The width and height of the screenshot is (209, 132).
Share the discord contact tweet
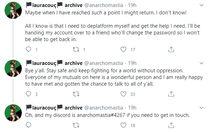point(171,125)
